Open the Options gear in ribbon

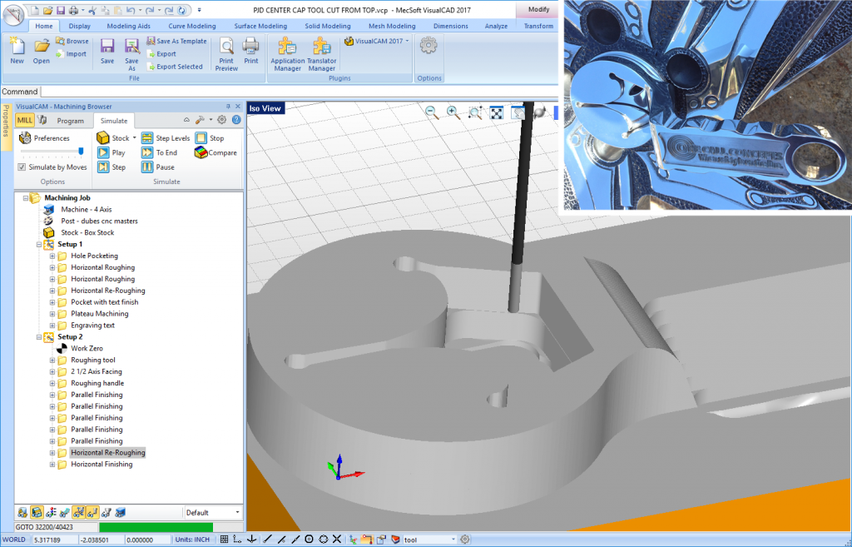point(428,47)
